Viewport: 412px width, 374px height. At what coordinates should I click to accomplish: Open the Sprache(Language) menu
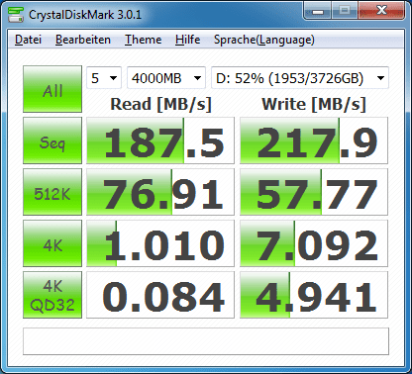[x=264, y=40]
